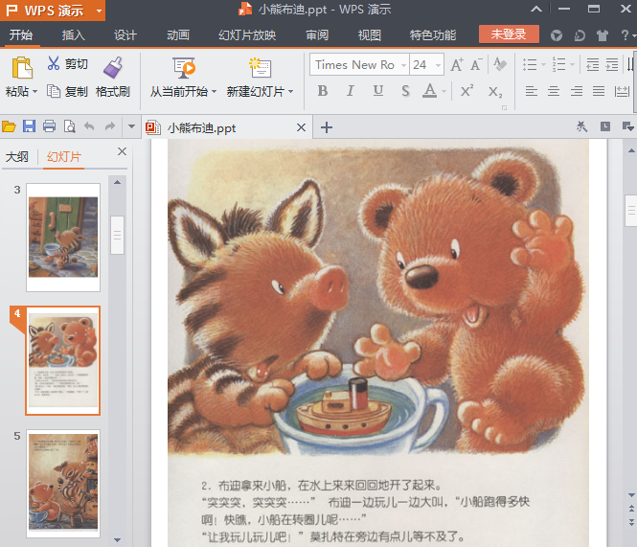Expand the Paste options arrow
The height and width of the screenshot is (547, 637).
click(34, 91)
